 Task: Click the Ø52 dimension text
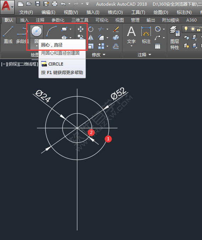coord(118,94)
